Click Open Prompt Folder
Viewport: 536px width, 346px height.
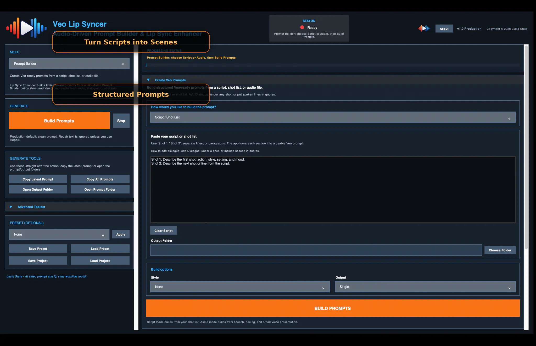coord(100,189)
